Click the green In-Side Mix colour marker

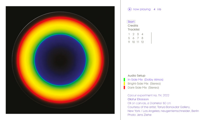pos(124,80)
